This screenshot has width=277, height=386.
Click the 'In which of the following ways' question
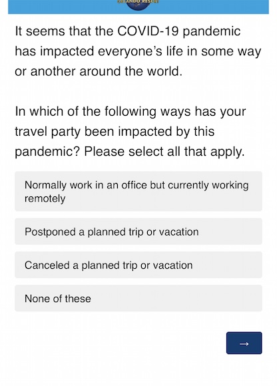pos(131,131)
